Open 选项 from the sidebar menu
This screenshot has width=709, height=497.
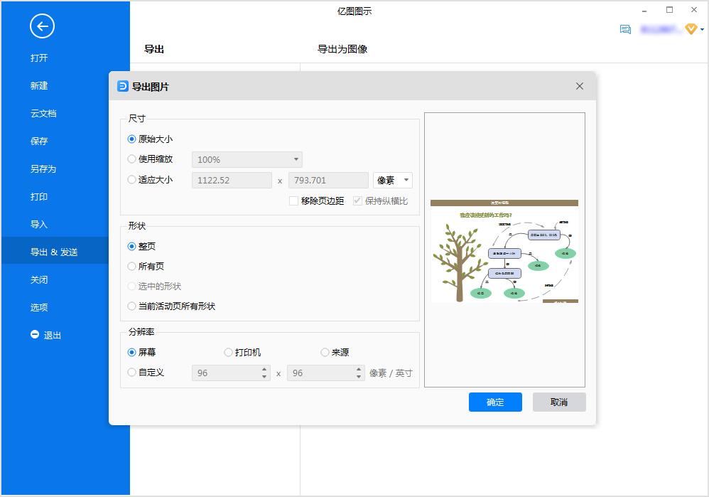click(x=39, y=307)
